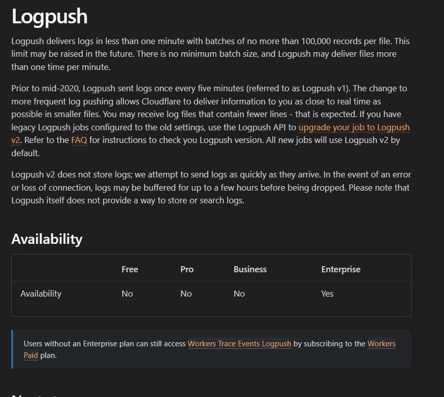The image size is (444, 397).
Task: Click paragraph starting 'Logpush delivers logs'
Action: coord(152,54)
